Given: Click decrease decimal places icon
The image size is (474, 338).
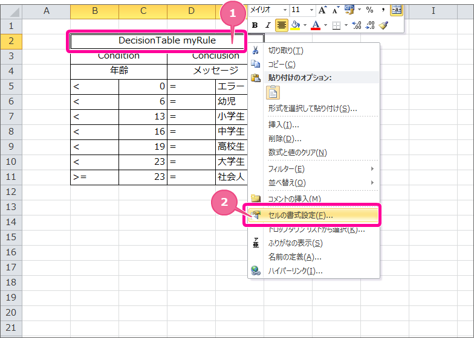Looking at the screenshot, I should point(369,25).
